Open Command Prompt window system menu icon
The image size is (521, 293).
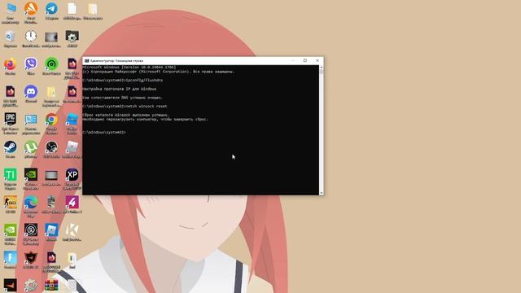87,61
